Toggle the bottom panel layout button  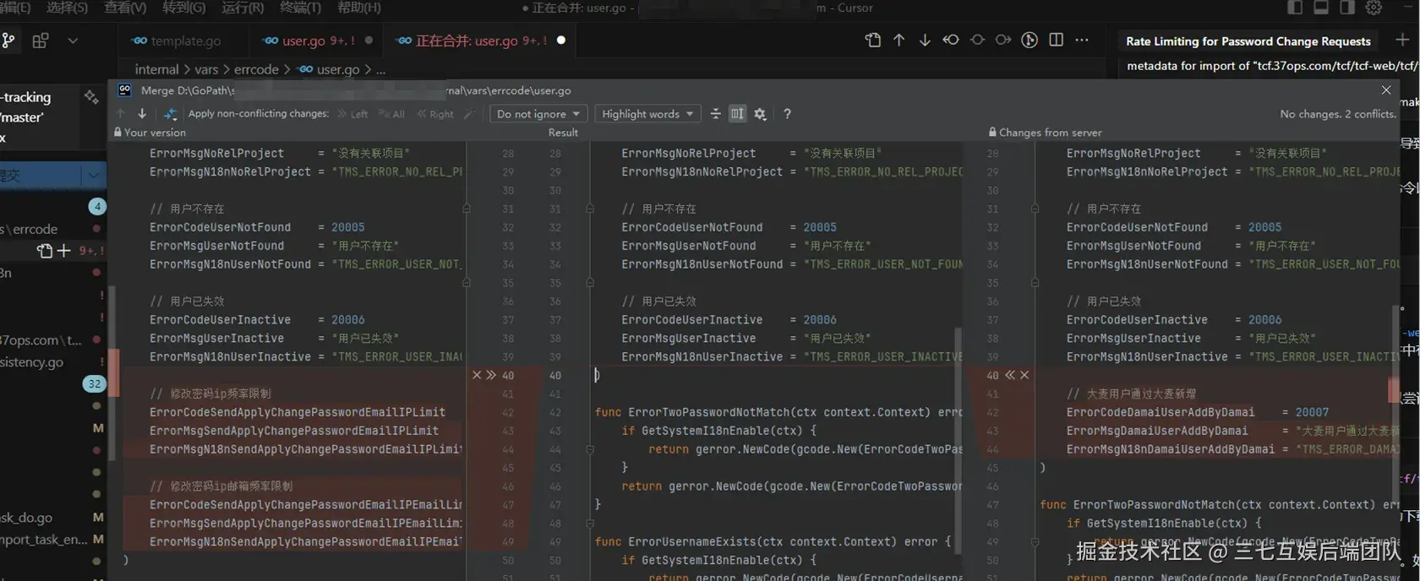(x=1321, y=8)
